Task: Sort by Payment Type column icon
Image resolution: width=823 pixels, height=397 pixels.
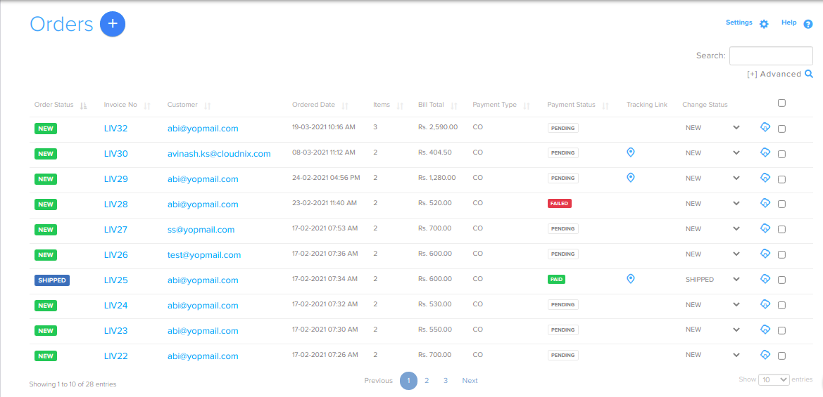Action: tap(527, 106)
